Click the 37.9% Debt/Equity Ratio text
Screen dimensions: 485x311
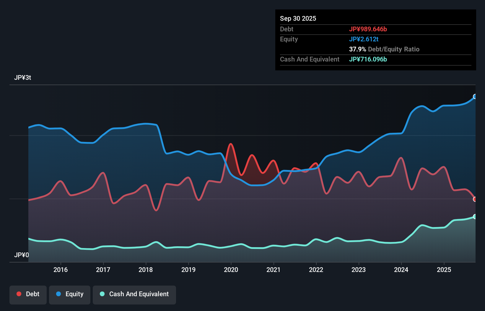click(384, 49)
